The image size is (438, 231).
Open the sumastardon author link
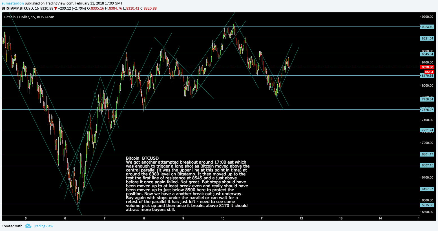(x=13, y=3)
